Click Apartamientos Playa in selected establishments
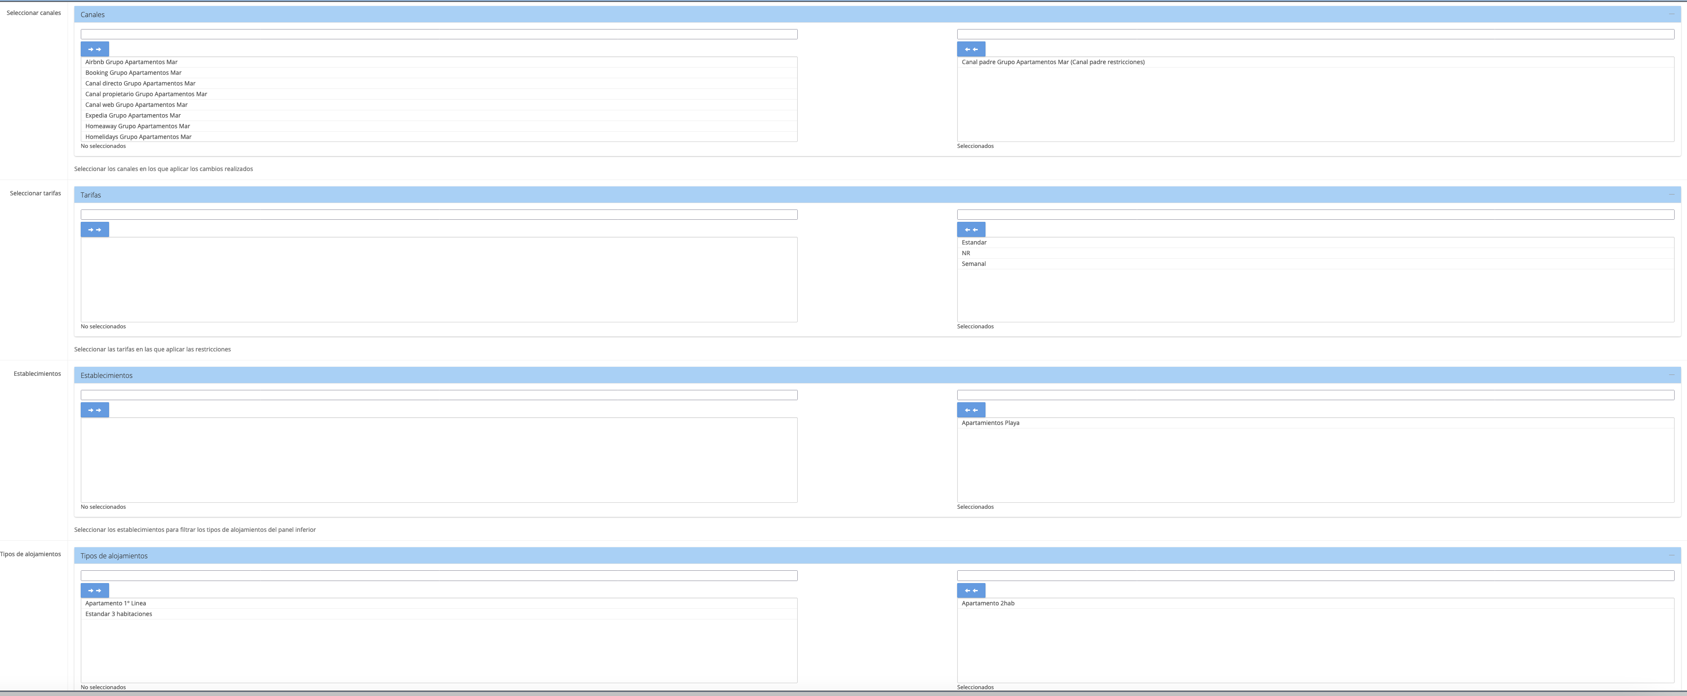 (x=990, y=423)
